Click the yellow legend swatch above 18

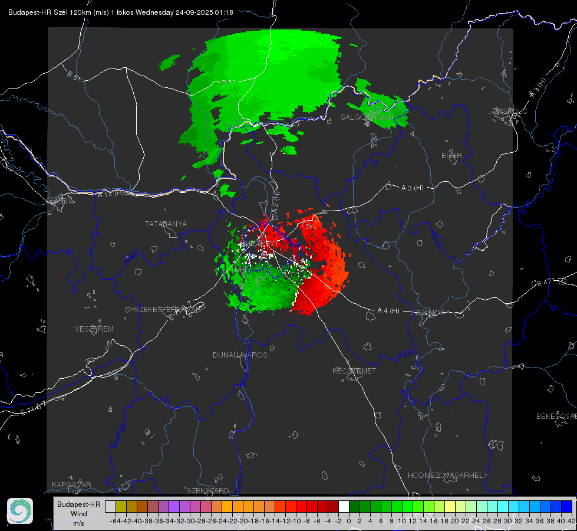pos(450,507)
